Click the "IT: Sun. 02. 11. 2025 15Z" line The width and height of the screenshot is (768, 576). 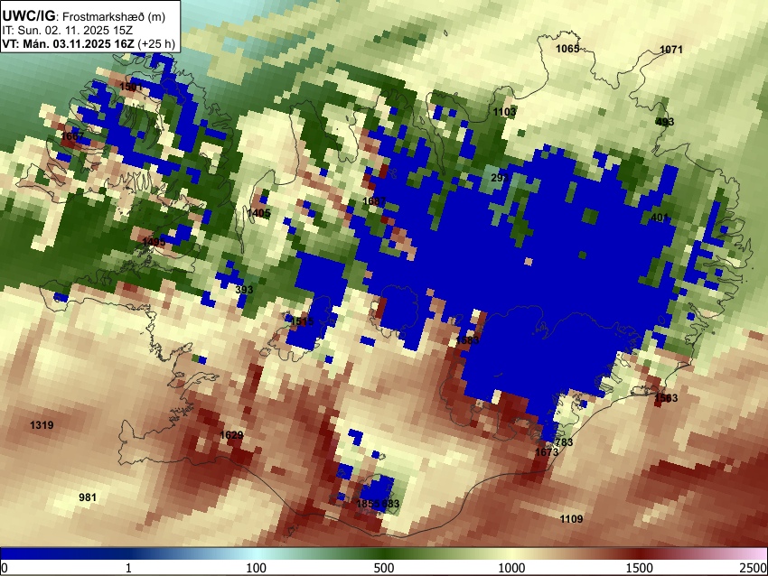(67, 31)
